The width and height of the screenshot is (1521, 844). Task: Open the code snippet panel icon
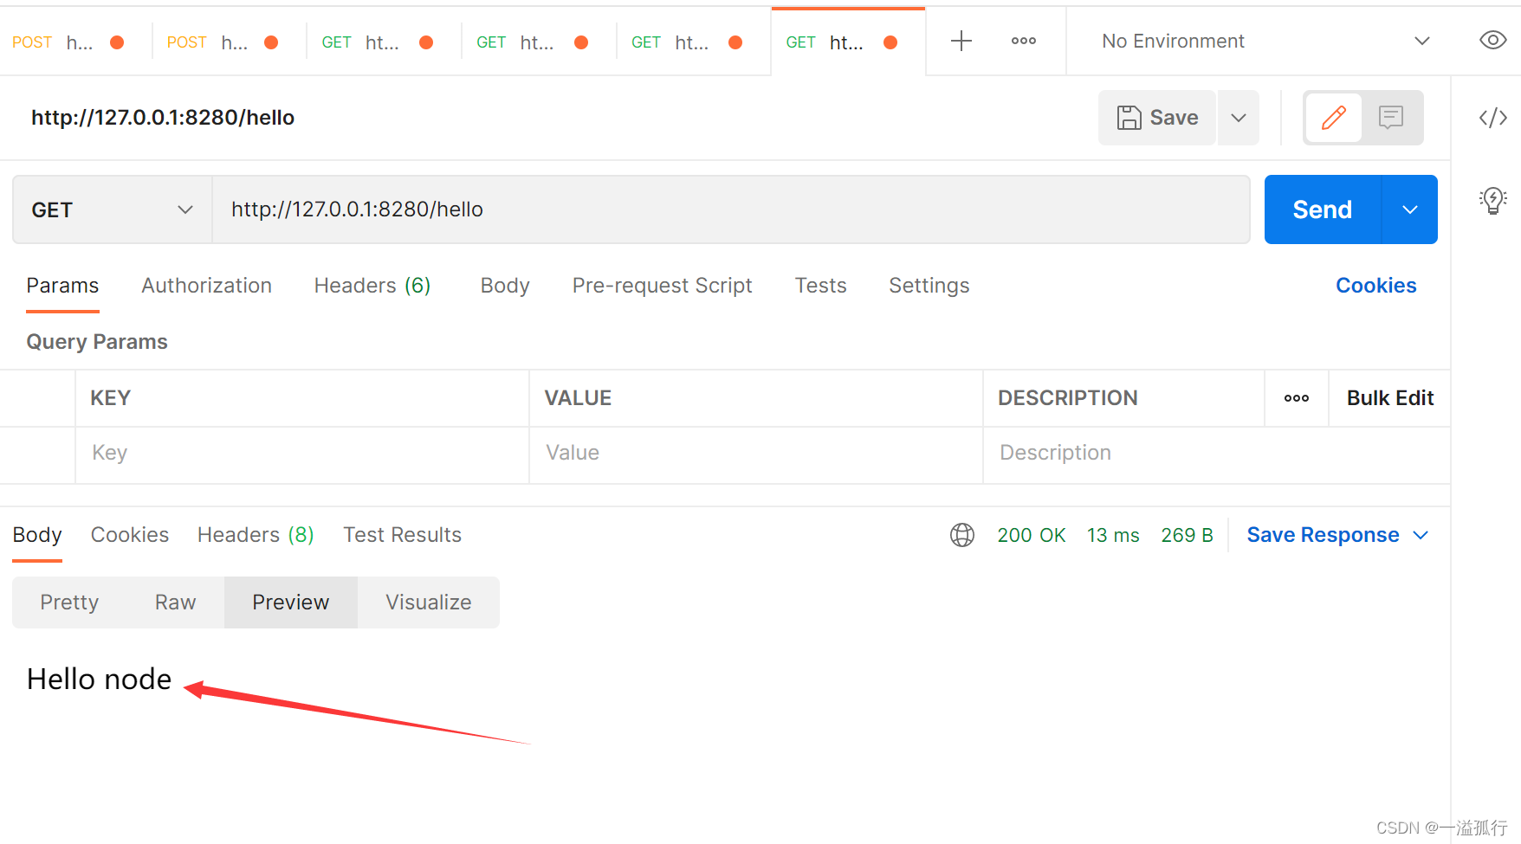[x=1493, y=118]
